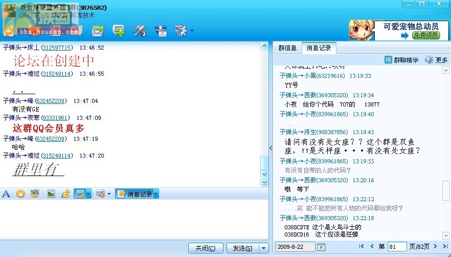Click the block group messages icon
This screenshot has height=257, width=451.
tap(100, 194)
